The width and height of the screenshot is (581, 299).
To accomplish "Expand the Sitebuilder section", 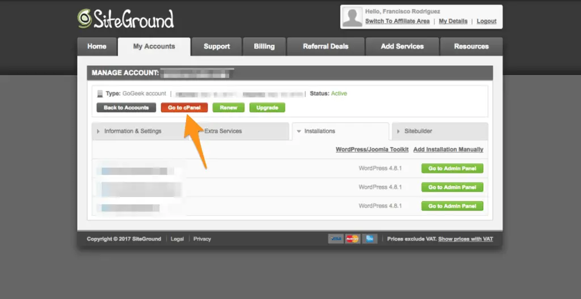I will click(440, 131).
